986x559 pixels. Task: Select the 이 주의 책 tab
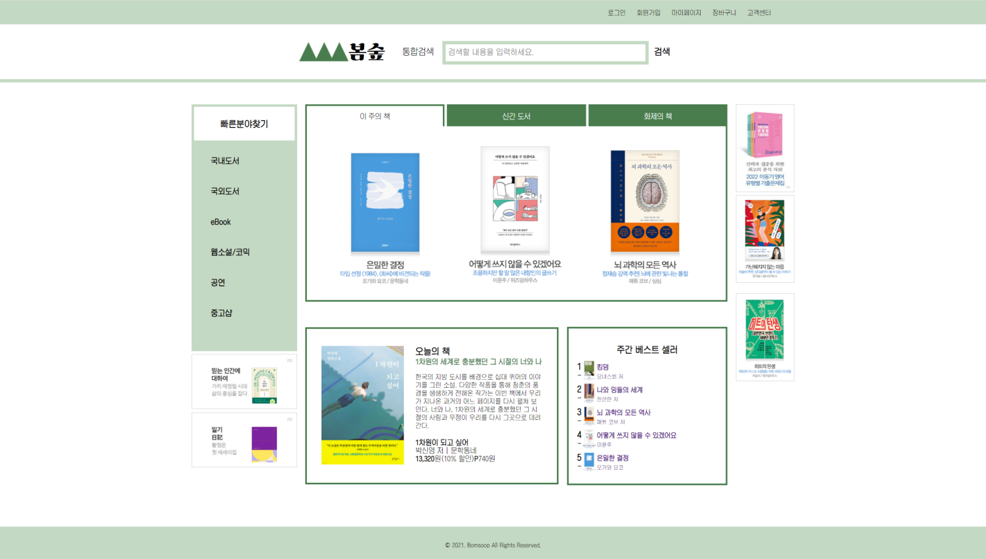375,115
